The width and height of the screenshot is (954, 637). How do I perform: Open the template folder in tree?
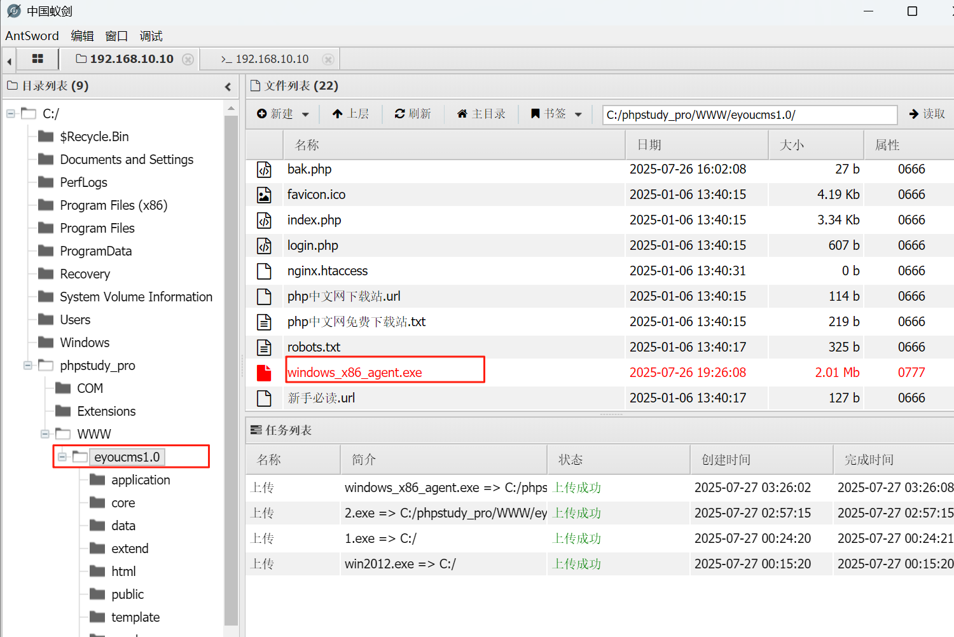point(135,617)
